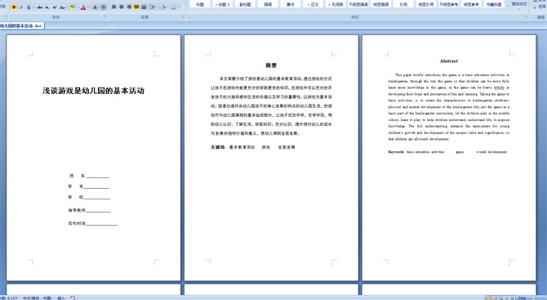Click the enclosed character icon
The image size is (547, 300).
(103, 7)
